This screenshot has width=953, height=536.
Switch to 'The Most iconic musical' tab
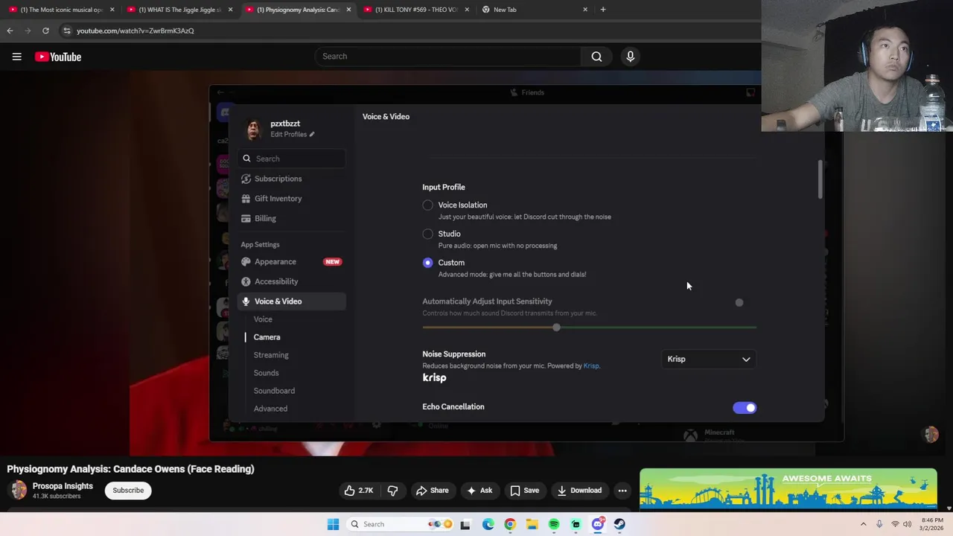tap(61, 10)
